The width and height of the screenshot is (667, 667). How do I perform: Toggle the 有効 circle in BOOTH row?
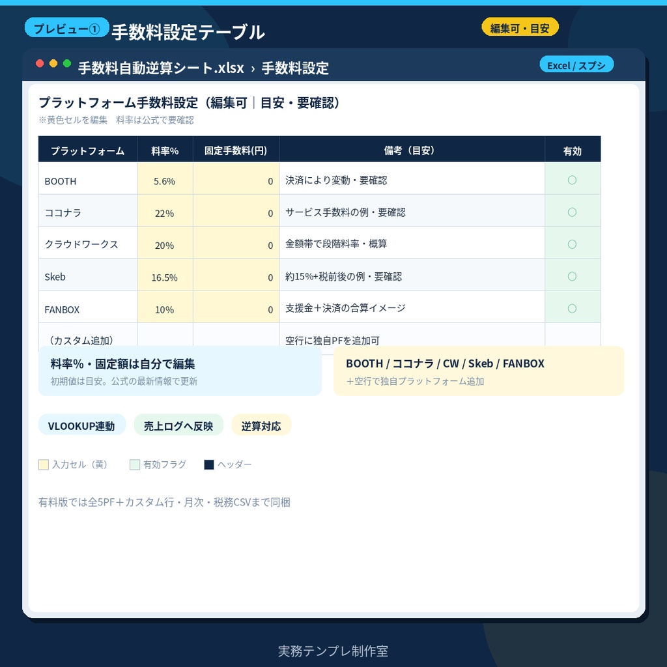[x=572, y=180]
